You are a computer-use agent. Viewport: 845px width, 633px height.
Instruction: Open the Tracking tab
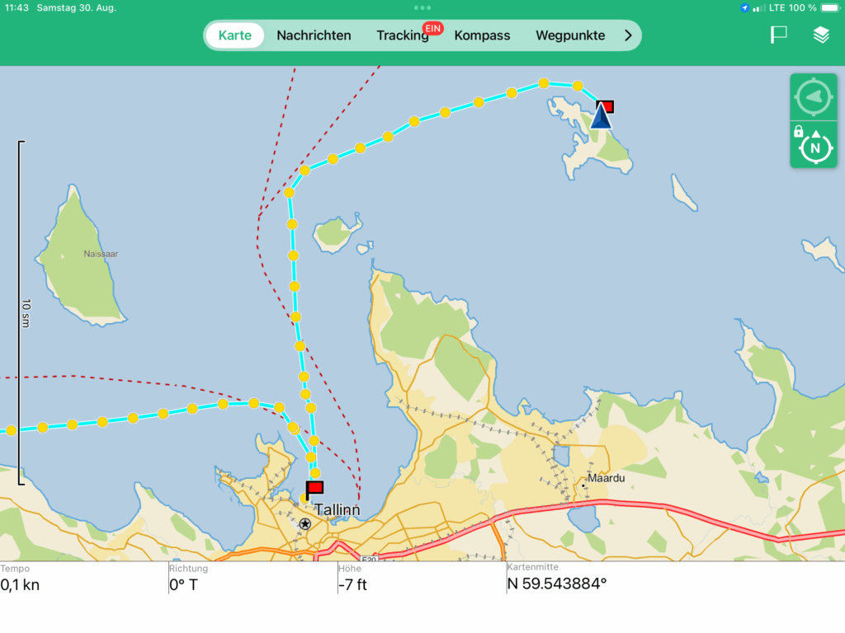[403, 35]
